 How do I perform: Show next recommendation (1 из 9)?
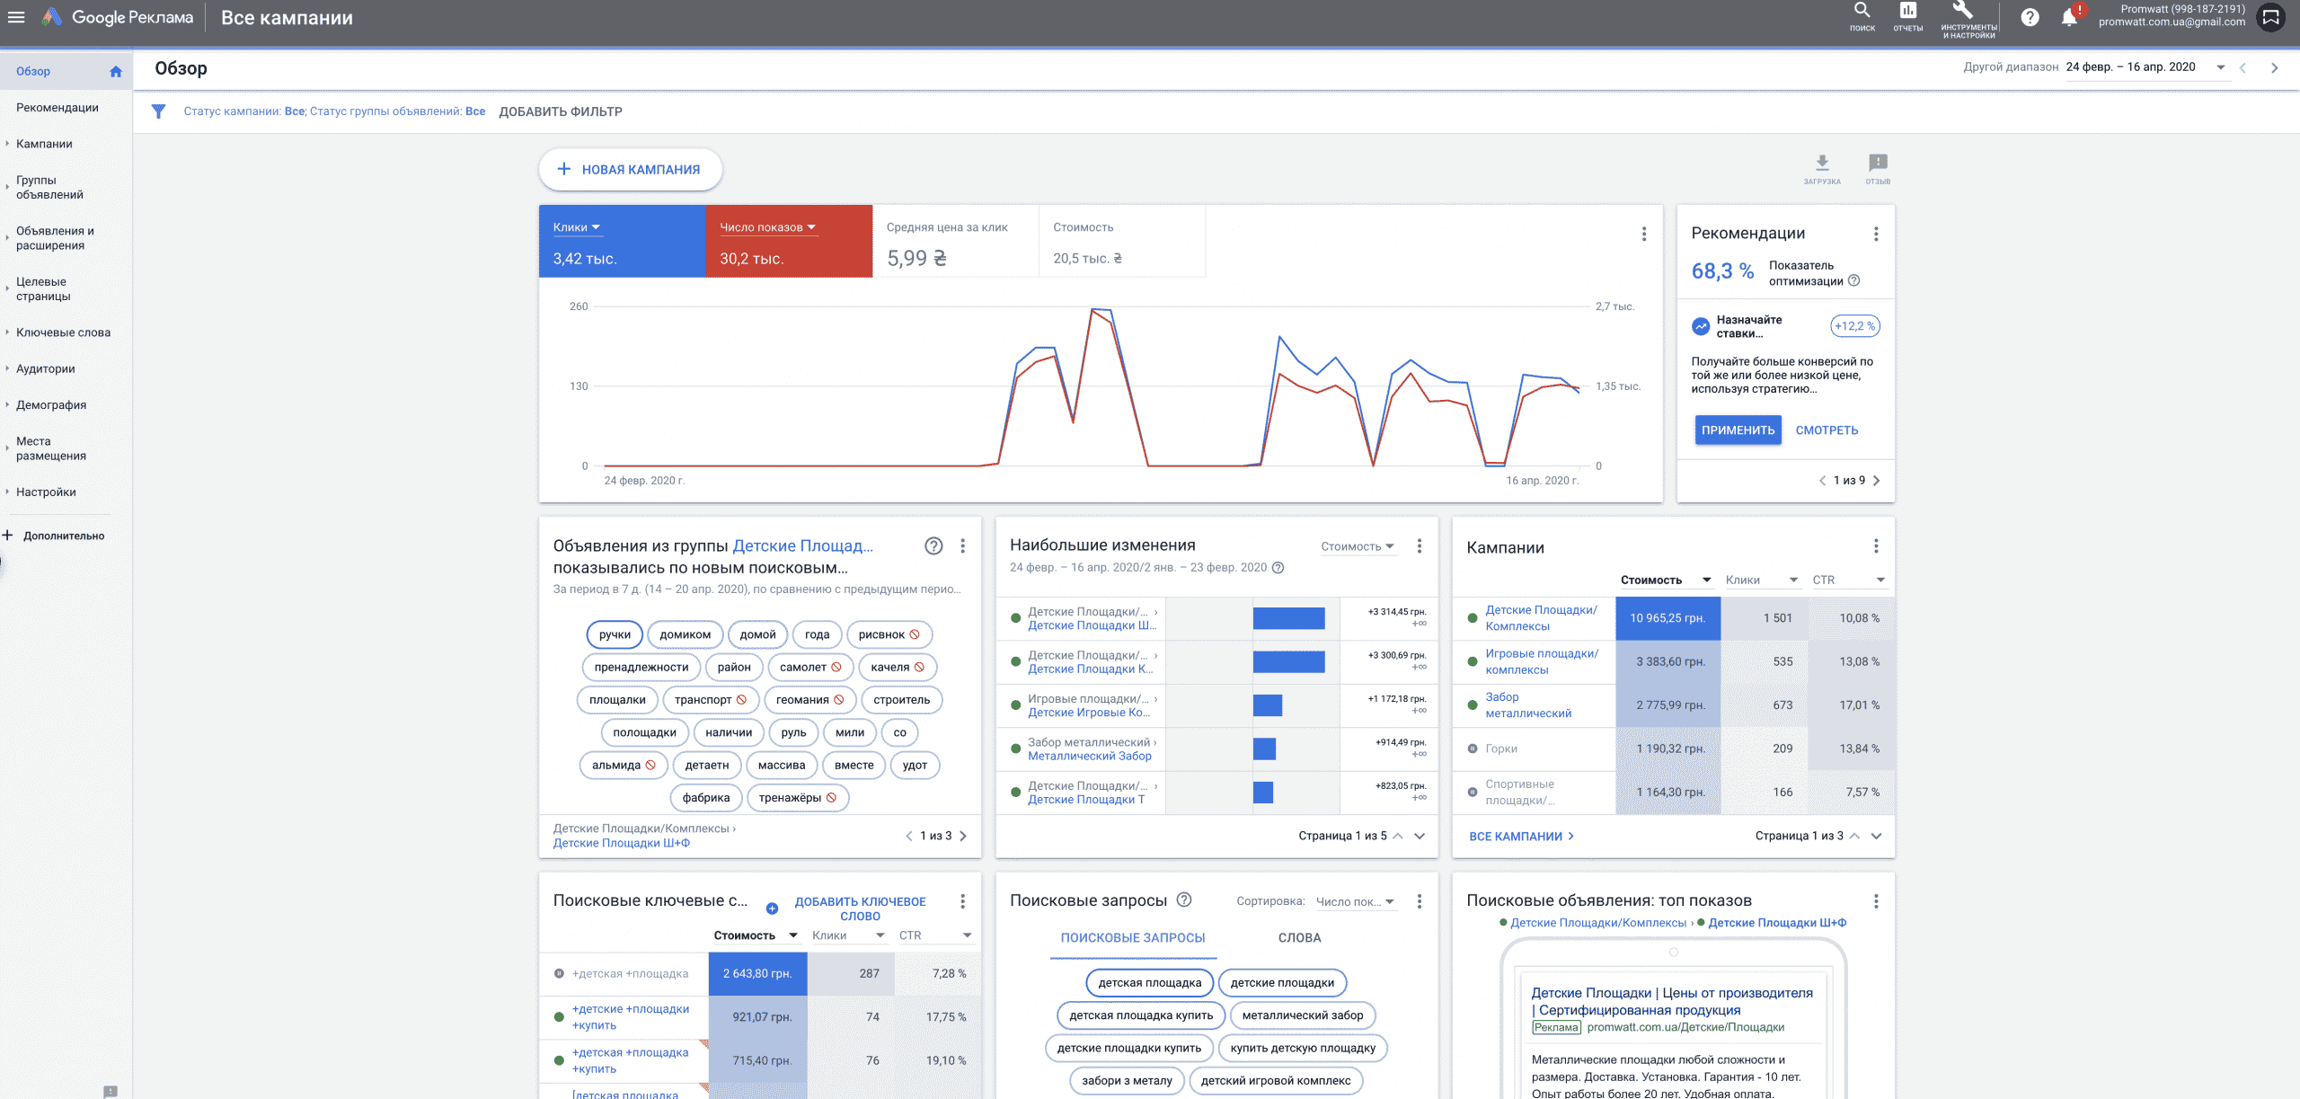1877,481
